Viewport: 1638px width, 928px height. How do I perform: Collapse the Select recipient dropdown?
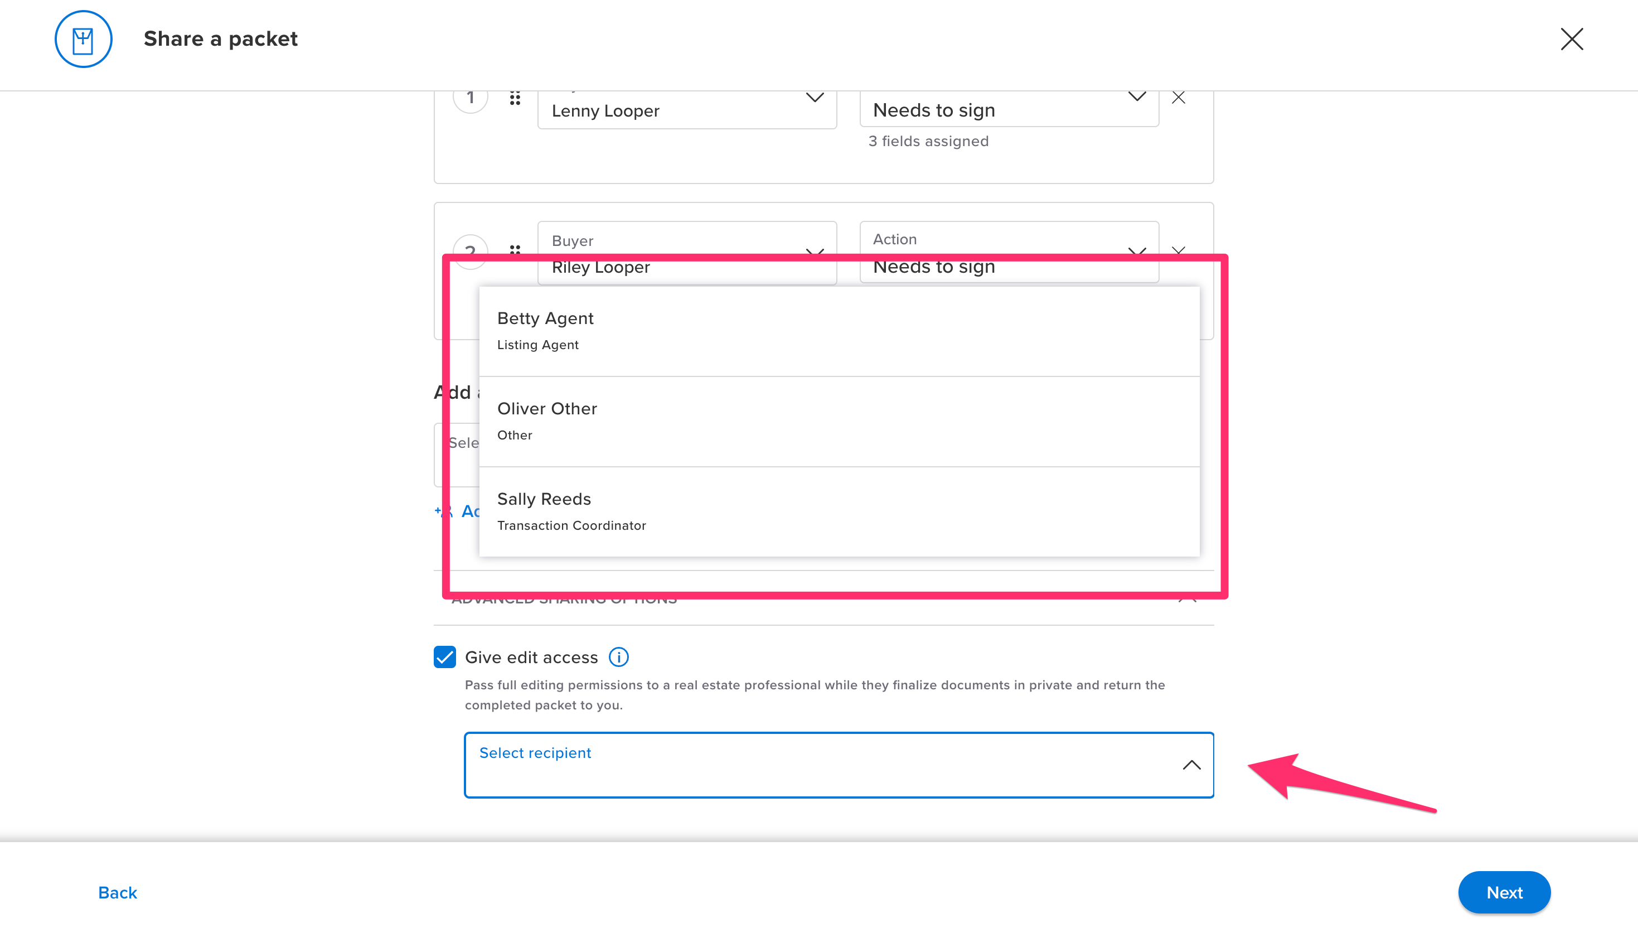(x=1191, y=764)
